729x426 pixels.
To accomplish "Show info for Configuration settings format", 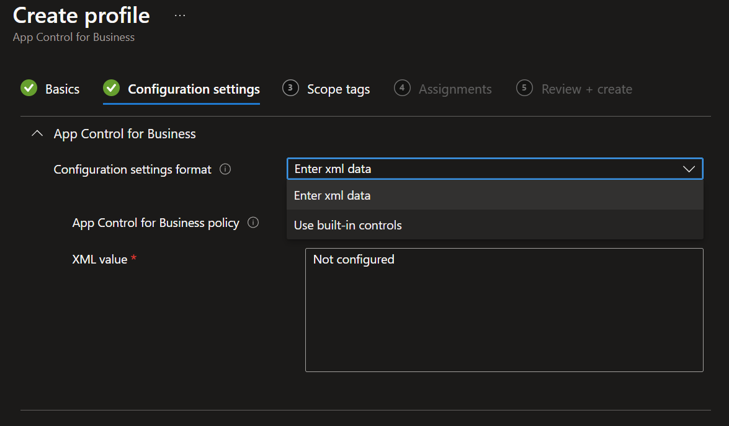I will [x=225, y=169].
